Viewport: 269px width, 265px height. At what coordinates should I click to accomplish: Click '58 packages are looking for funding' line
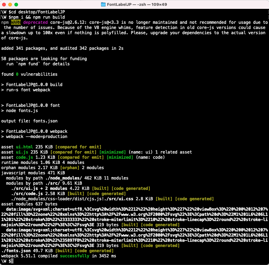click(44, 59)
